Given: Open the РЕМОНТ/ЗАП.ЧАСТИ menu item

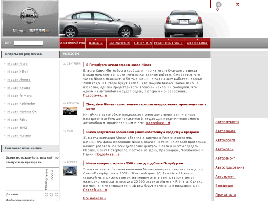Looking at the screenshot, I should click(168, 43).
